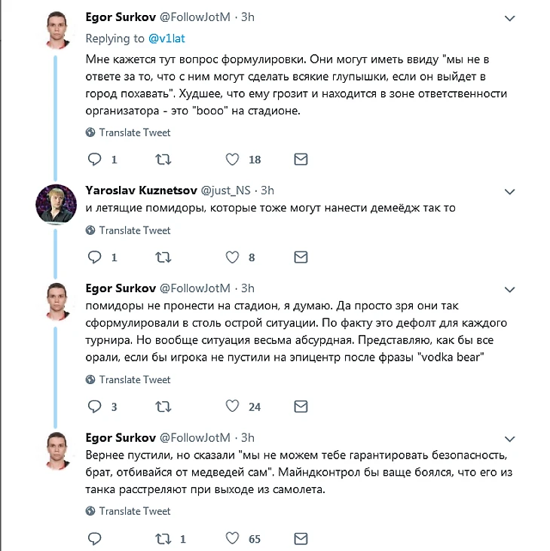Like the tweet with 8 likes
Screen dimensions: 550x551
(233, 257)
